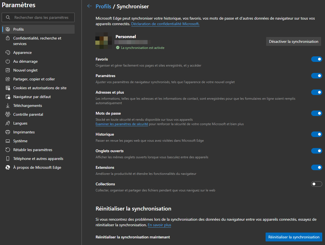325x245 pixels.
Task: Select Système in sidebar
Action: (x=38, y=141)
